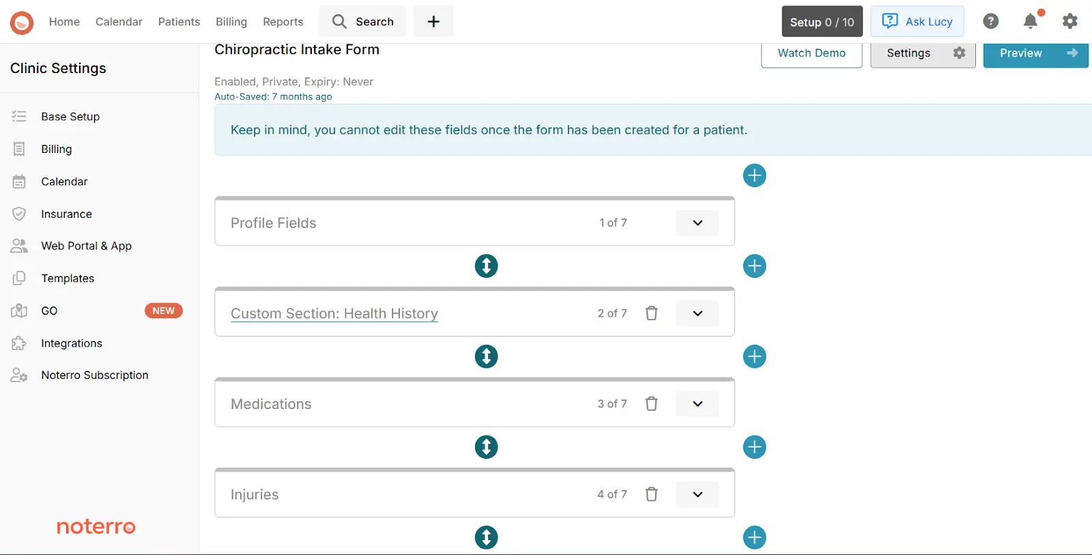Delete the Injuries section
Screen dimensions: 1092x555
[652, 494]
